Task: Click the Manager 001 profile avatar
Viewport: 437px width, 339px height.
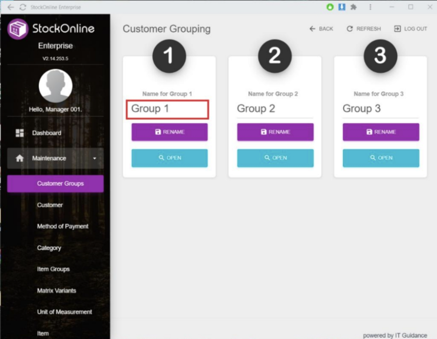Action: click(x=55, y=86)
